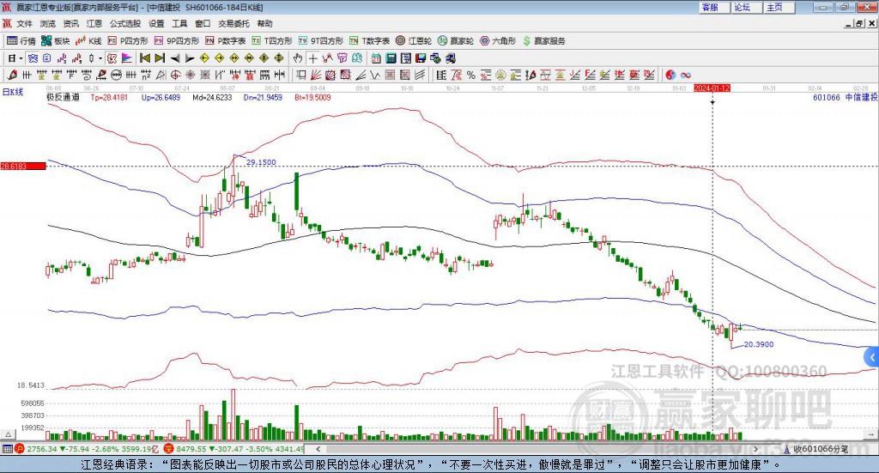879x473 pixels.
Task: Toggle the zigzag wave line tool
Action: point(374,75)
